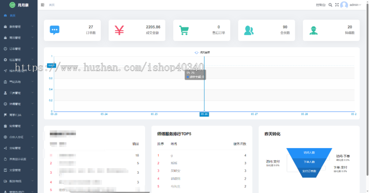Select rank 1 row named g
The width and height of the screenshot is (369, 193).
tap(202, 155)
